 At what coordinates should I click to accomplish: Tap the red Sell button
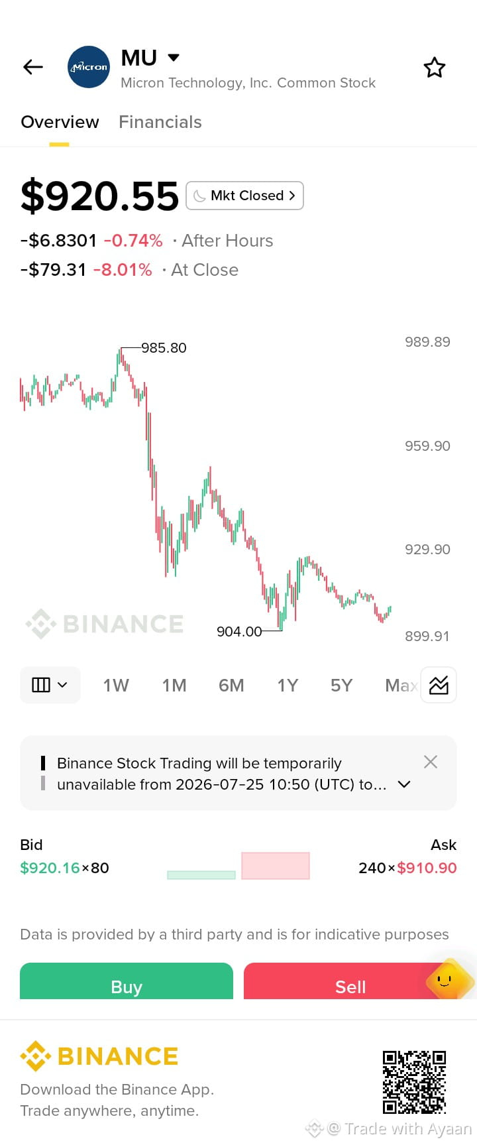pos(350,981)
